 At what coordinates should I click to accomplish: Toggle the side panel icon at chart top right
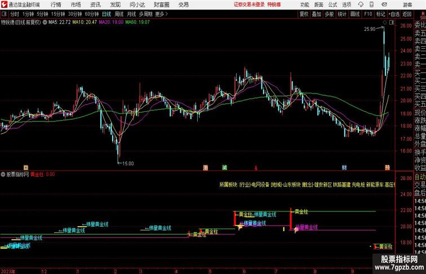pos(392,23)
